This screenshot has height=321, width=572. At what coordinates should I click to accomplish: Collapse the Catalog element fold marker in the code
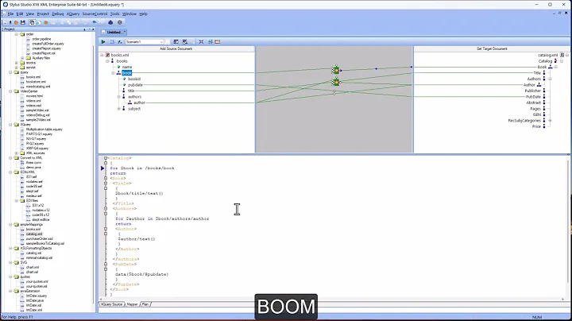(x=106, y=158)
